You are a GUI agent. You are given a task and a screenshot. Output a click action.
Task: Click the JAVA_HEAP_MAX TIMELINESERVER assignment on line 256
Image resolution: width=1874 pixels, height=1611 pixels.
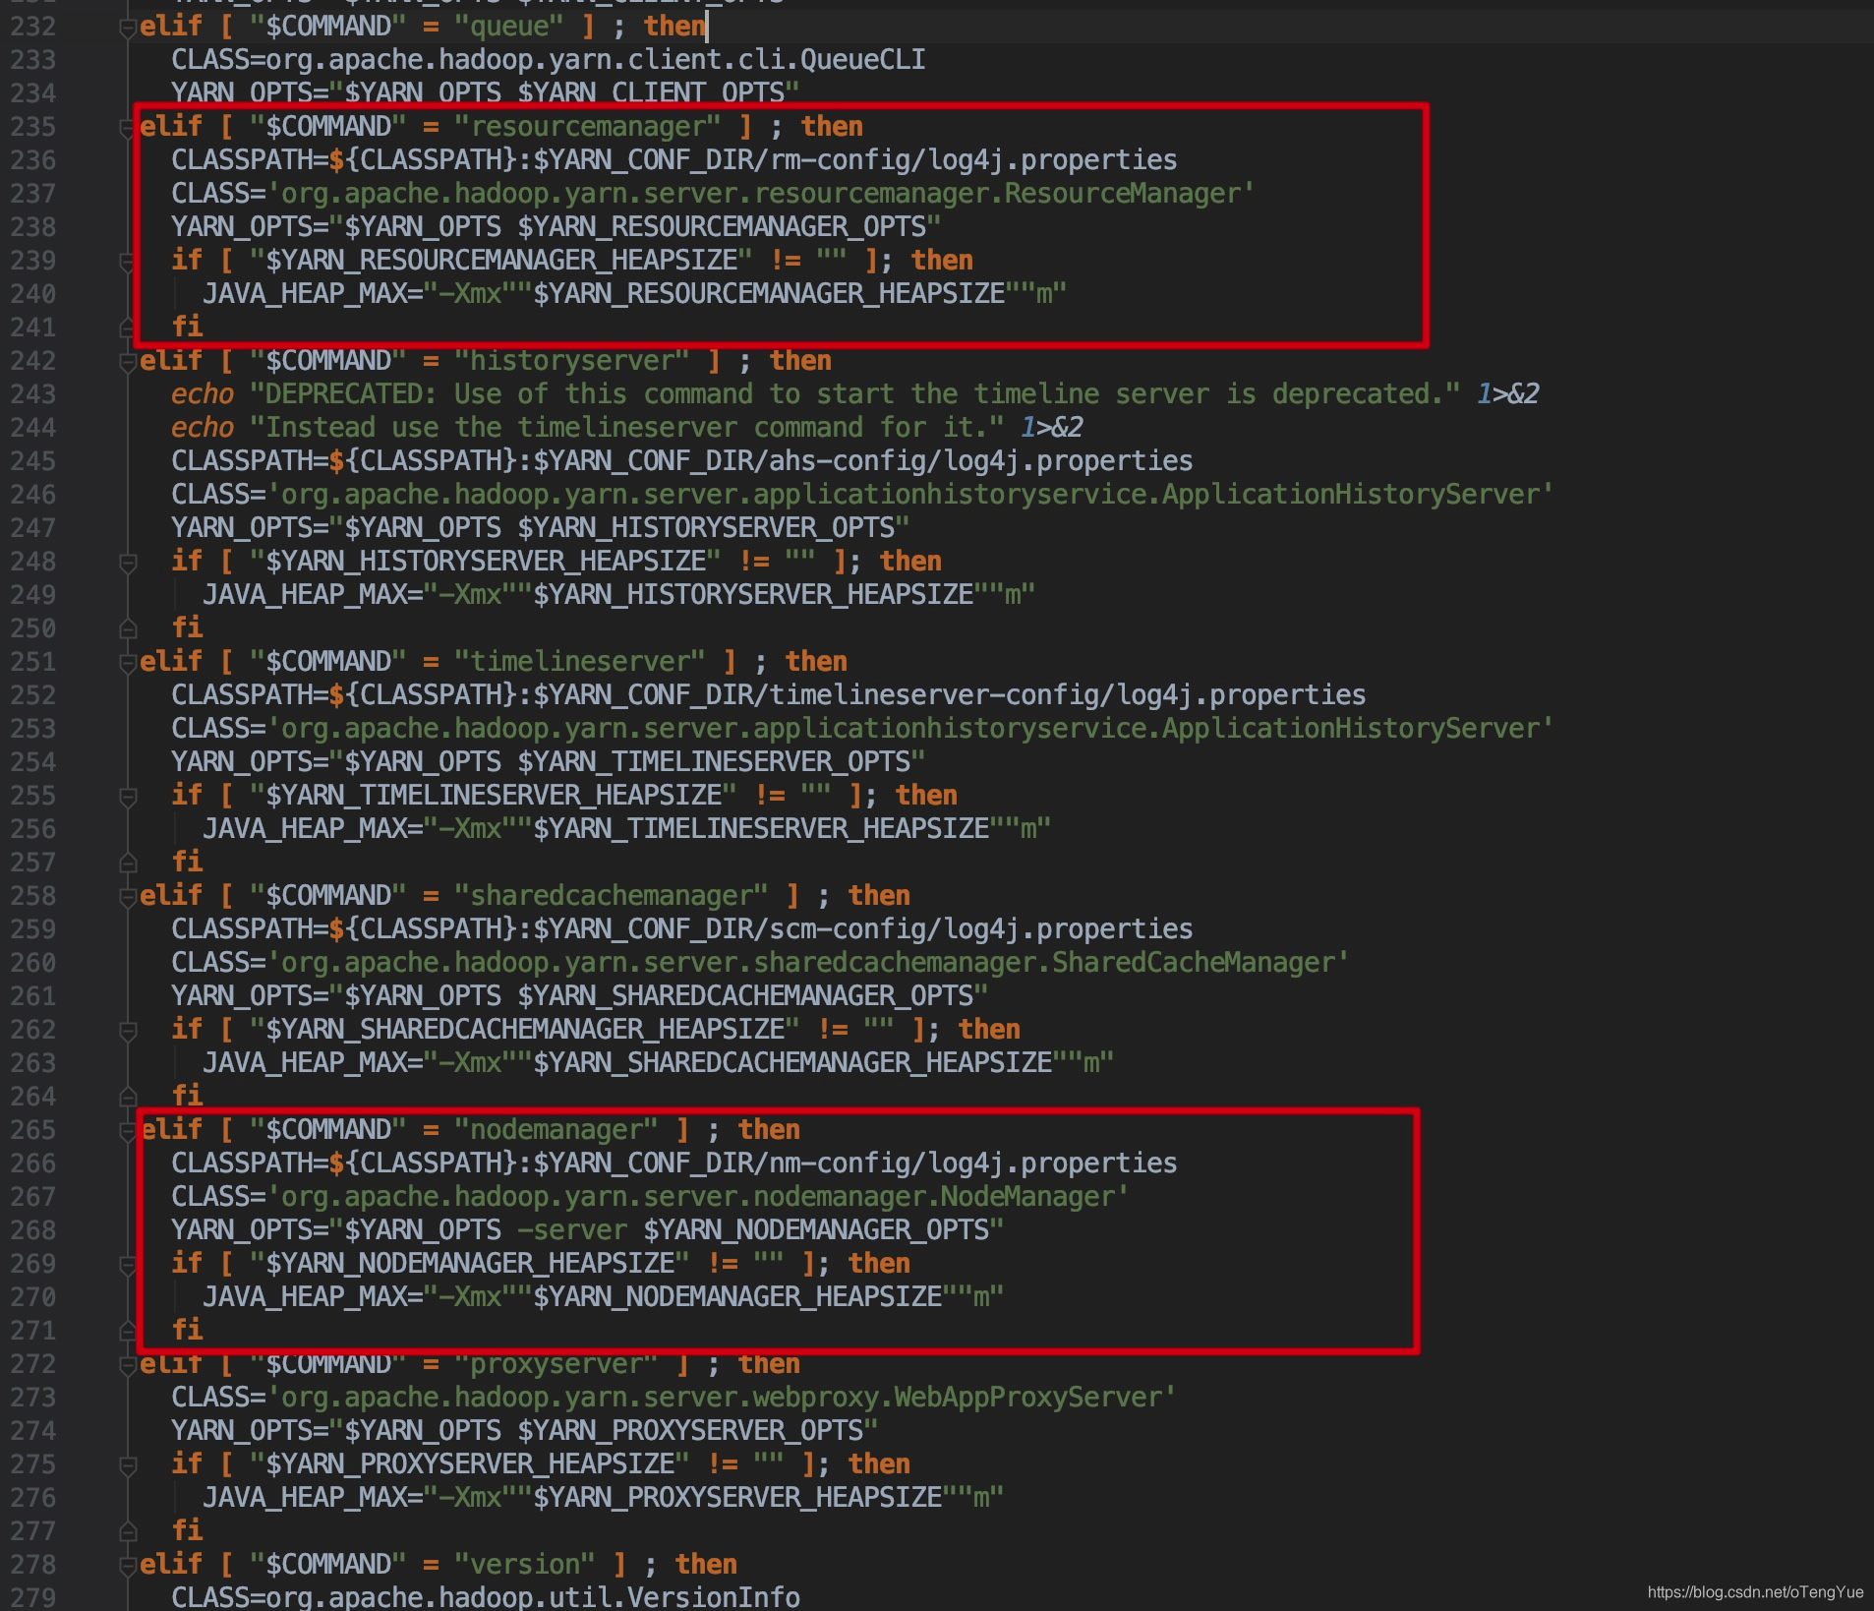(x=627, y=829)
